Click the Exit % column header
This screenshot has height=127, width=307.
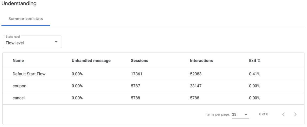(255, 61)
